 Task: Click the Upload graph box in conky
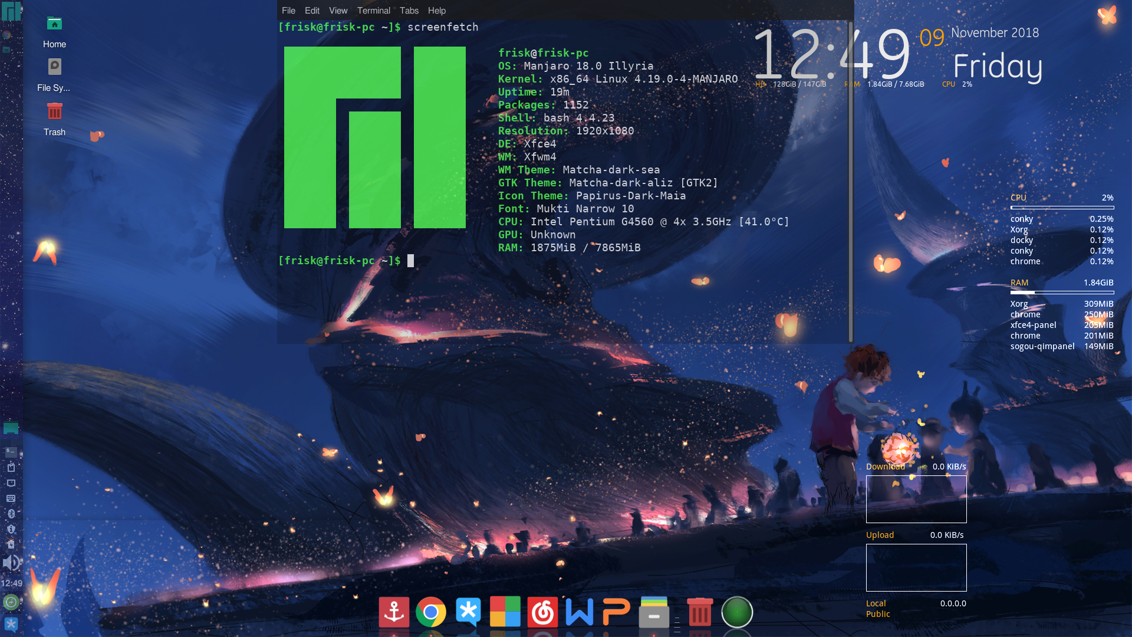(x=916, y=567)
